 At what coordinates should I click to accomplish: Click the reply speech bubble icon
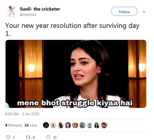[8, 137]
